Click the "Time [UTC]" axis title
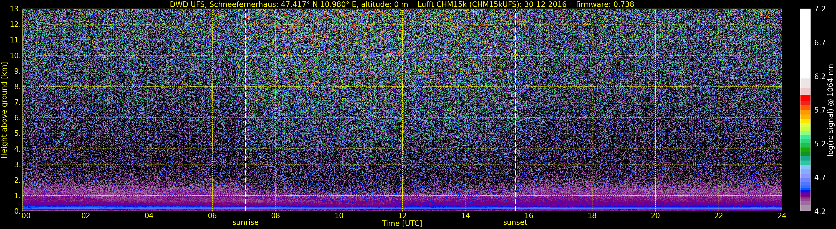 click(402, 223)
